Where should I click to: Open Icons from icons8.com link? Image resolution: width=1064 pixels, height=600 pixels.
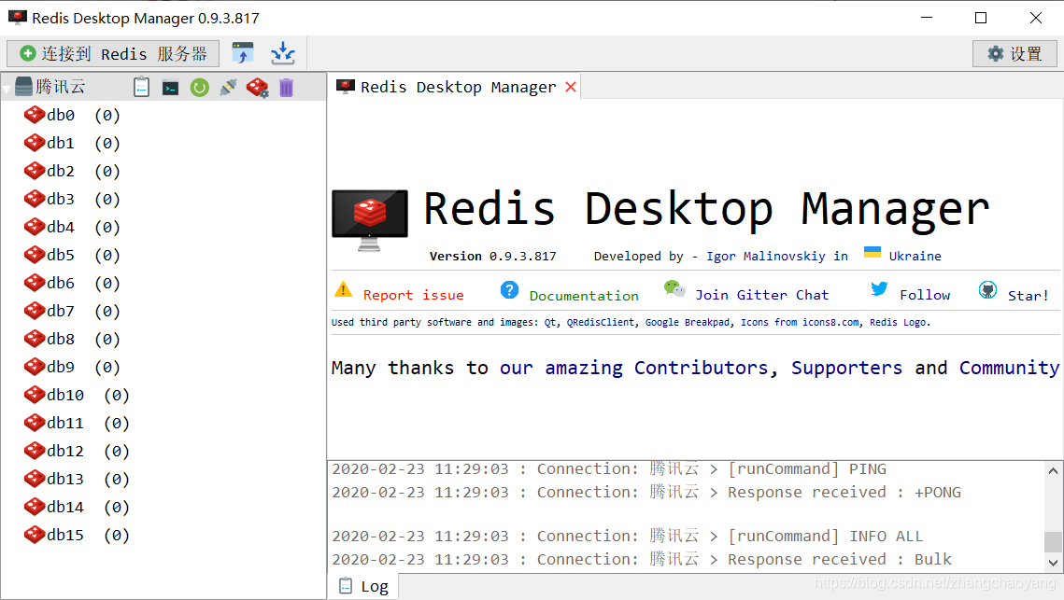[800, 323]
